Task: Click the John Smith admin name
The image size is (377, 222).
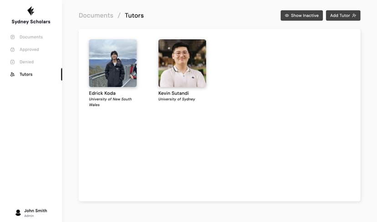Action: 36,211
